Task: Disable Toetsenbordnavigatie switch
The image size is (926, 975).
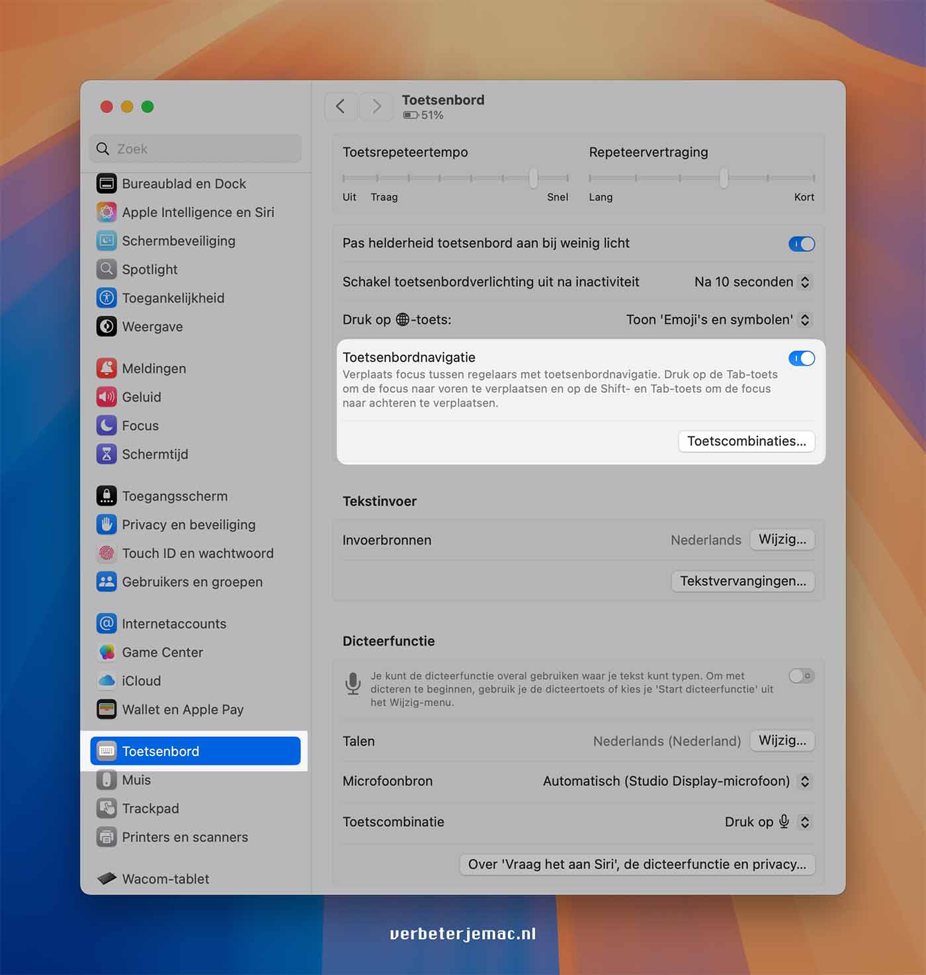Action: tap(802, 359)
